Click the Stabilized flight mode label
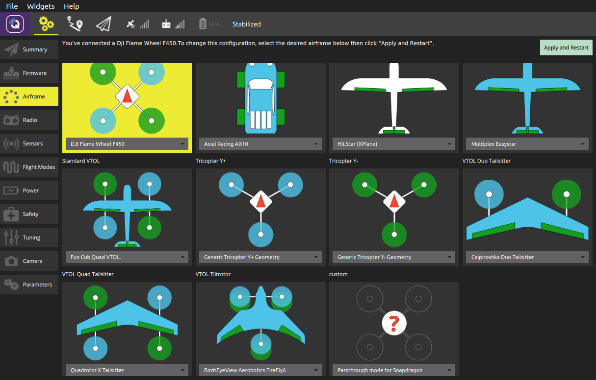 [x=246, y=24]
